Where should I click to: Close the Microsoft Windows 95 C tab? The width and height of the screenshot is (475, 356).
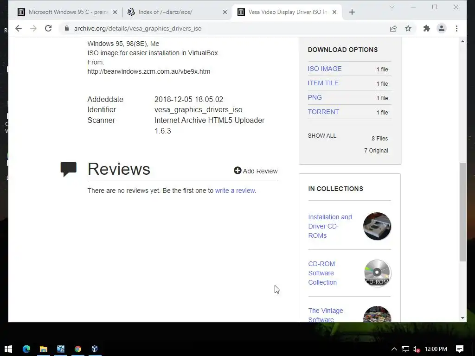pyautogui.click(x=115, y=12)
